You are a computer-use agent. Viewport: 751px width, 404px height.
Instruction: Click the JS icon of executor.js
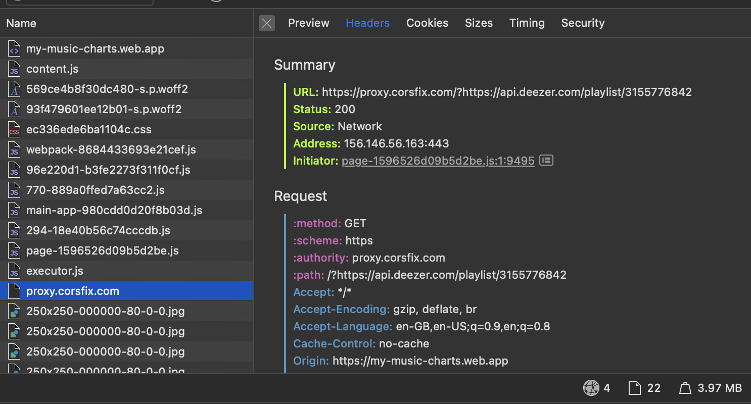tap(14, 271)
